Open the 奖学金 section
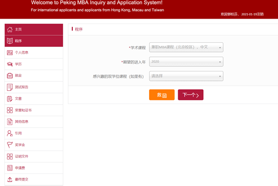 coord(34,145)
